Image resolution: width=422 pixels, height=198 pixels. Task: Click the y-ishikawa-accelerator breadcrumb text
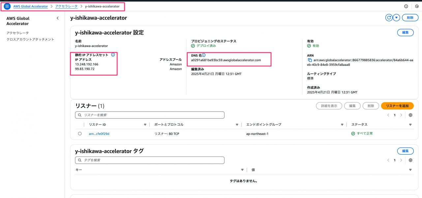[102, 6]
